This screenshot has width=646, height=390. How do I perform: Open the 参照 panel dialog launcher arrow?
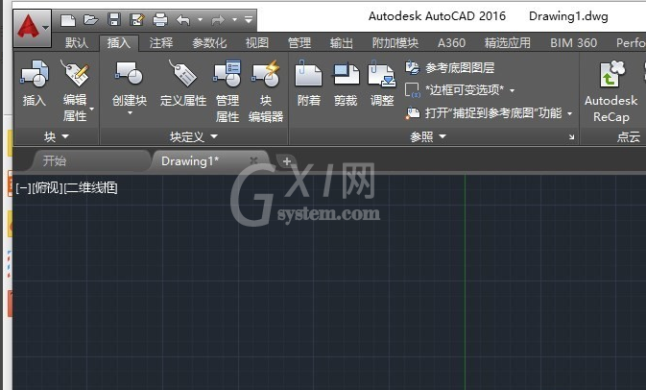[571, 136]
